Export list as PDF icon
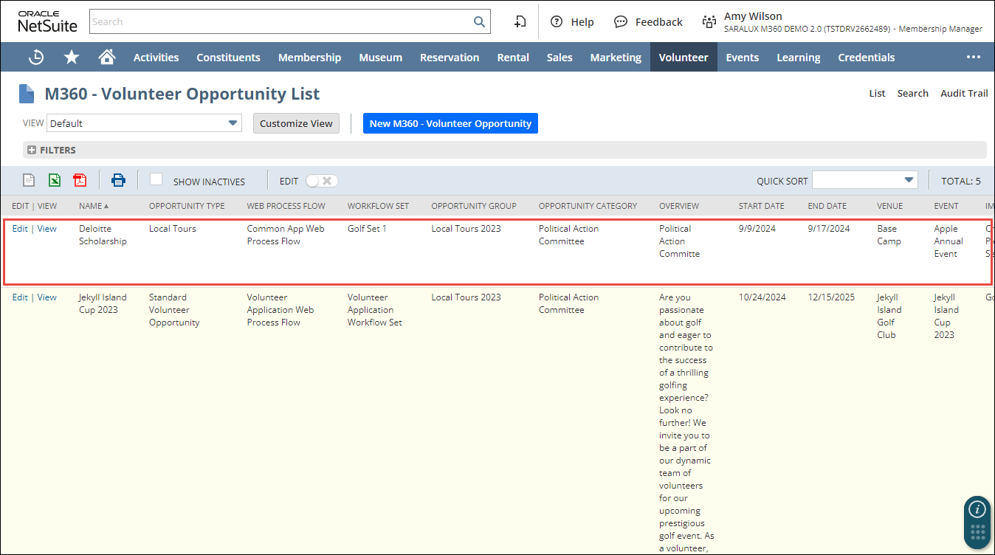Image resolution: width=995 pixels, height=555 pixels. click(x=80, y=180)
